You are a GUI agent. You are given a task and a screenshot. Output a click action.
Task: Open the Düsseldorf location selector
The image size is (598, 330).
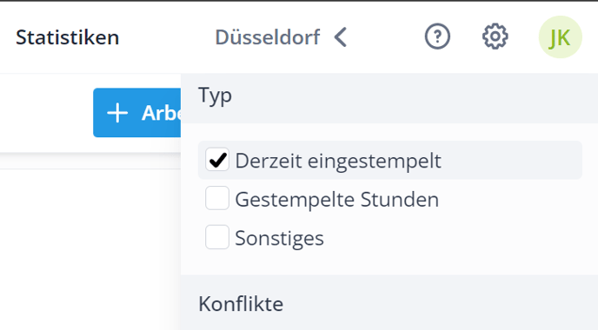[268, 37]
